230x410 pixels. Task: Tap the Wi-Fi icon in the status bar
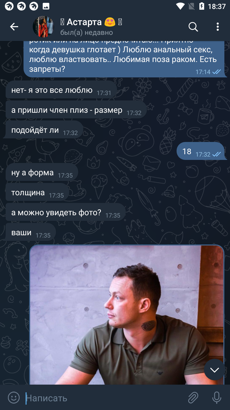point(180,6)
